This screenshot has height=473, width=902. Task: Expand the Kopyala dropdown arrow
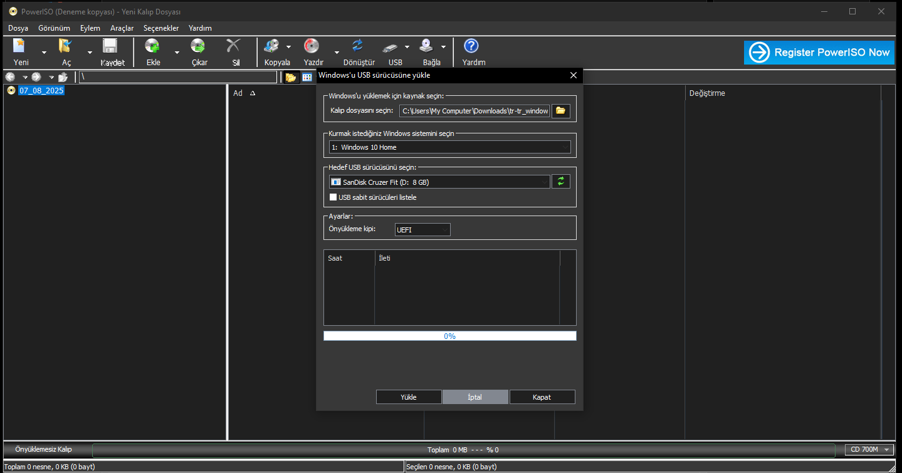click(288, 46)
